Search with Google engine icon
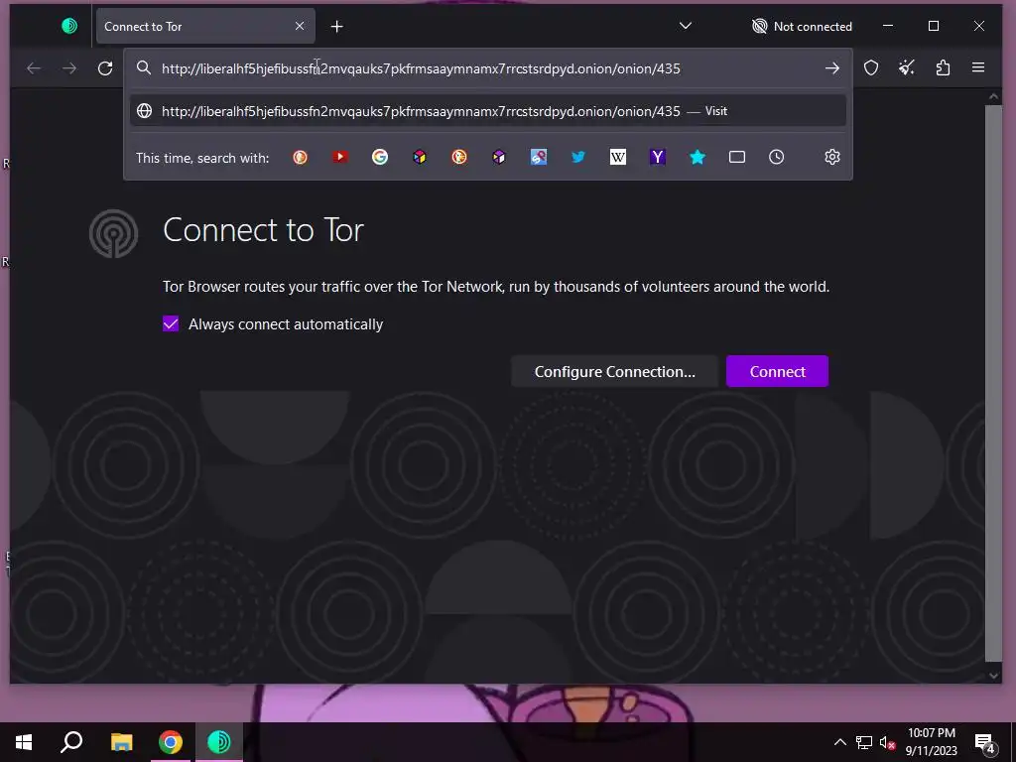This screenshot has height=762, width=1016. point(380,157)
